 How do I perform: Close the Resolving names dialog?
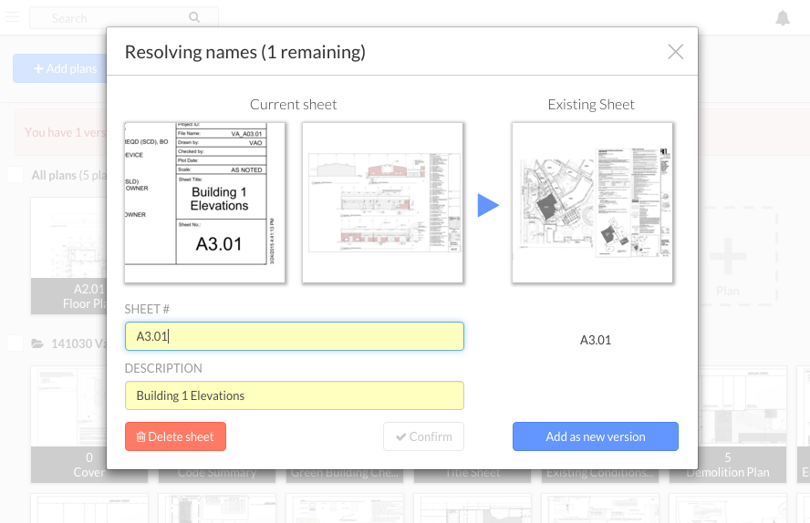pos(675,52)
